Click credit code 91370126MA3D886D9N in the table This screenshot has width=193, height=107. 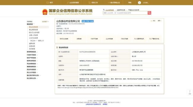(87, 52)
